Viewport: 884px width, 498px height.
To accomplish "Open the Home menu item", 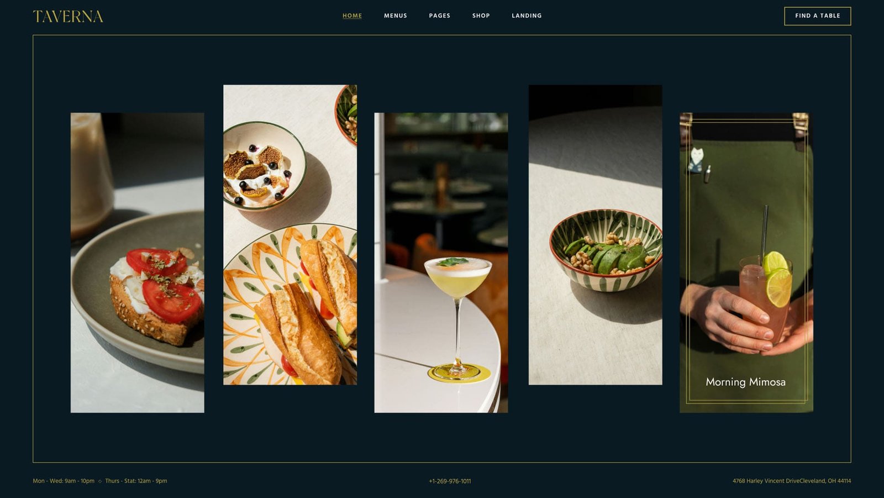I will tap(352, 15).
